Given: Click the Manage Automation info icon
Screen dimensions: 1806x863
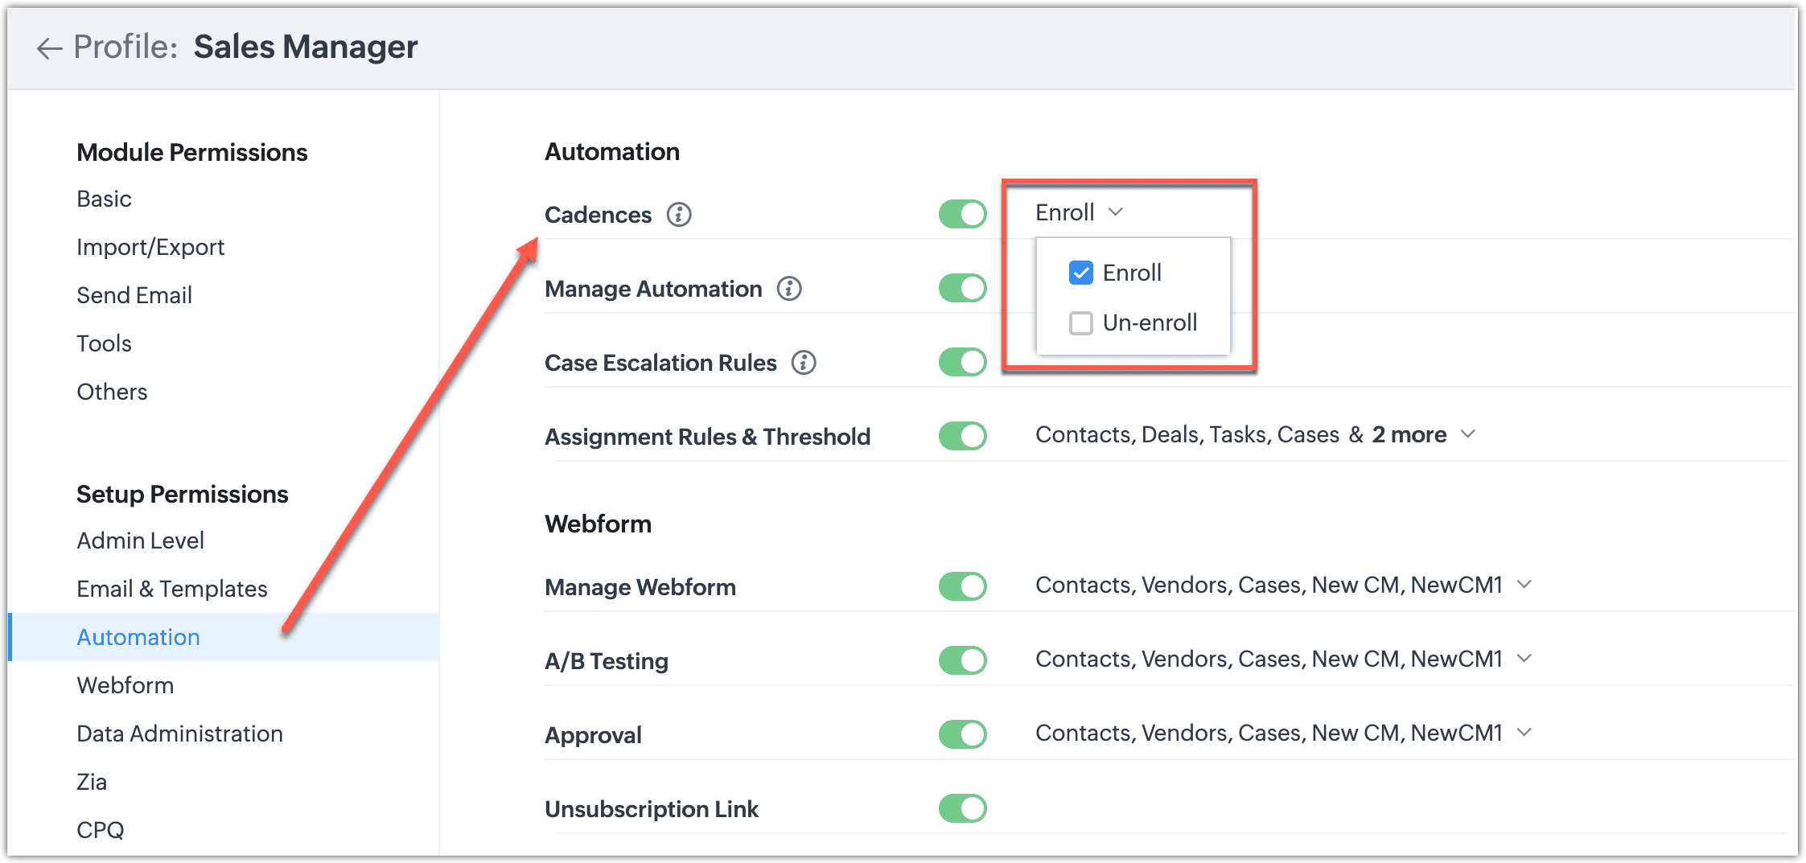Looking at the screenshot, I should (x=789, y=289).
